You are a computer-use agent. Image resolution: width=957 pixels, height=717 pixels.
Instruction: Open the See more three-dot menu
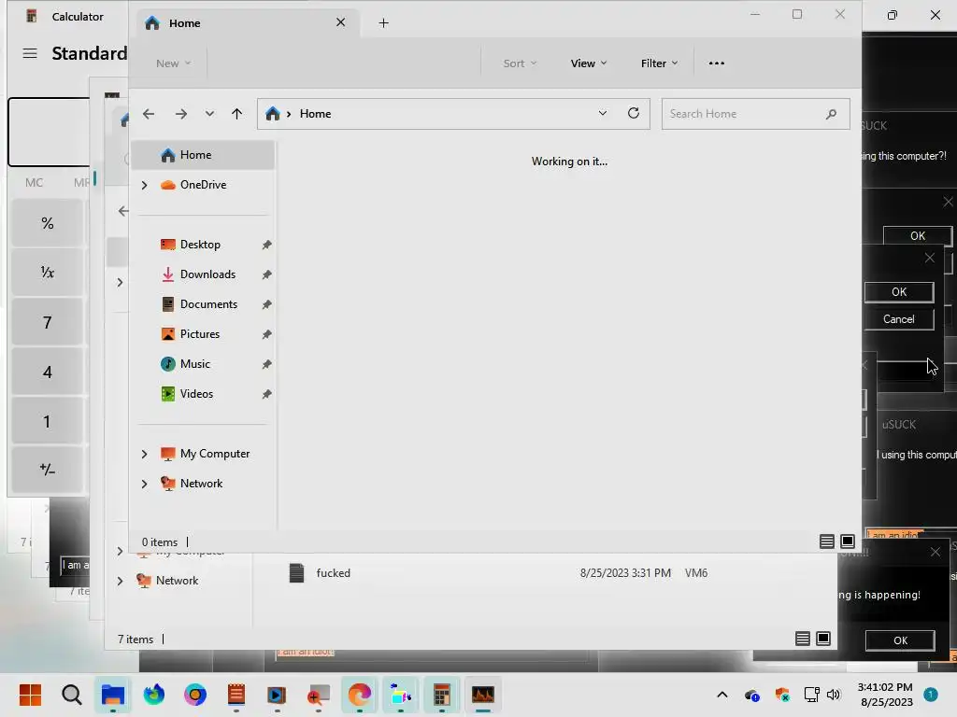pyautogui.click(x=717, y=63)
